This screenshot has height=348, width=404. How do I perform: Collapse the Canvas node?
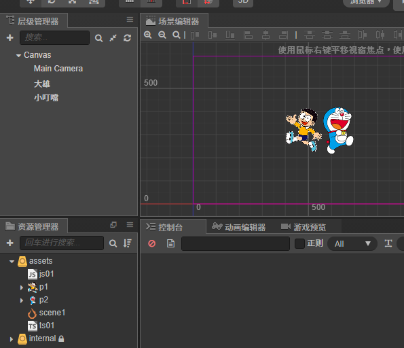point(18,56)
